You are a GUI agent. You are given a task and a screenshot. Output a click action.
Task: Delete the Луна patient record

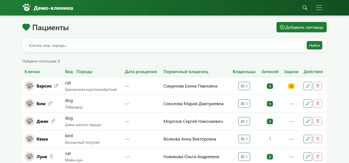(318, 156)
